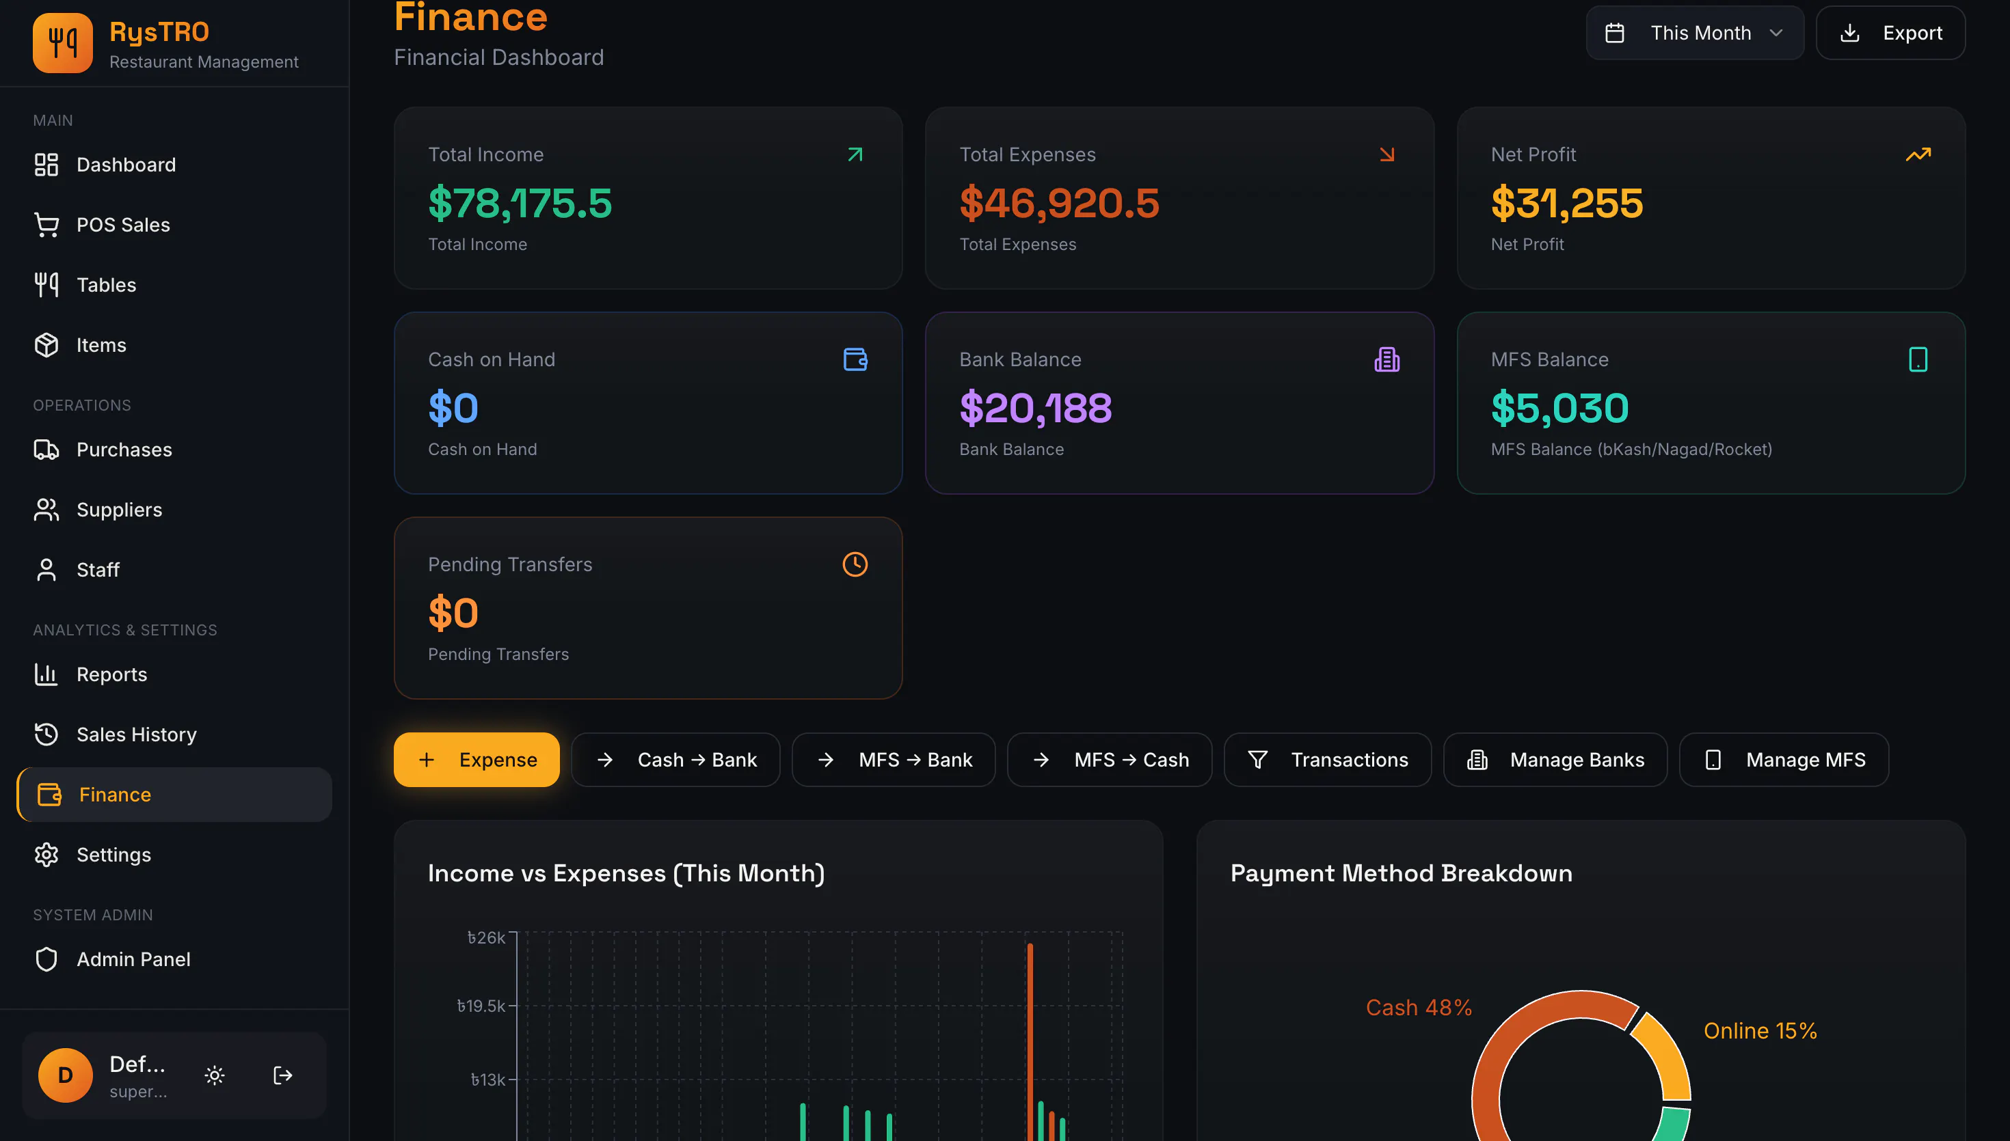This screenshot has height=1141, width=2010.
Task: Click the Purchases truck icon
Action: click(x=46, y=449)
